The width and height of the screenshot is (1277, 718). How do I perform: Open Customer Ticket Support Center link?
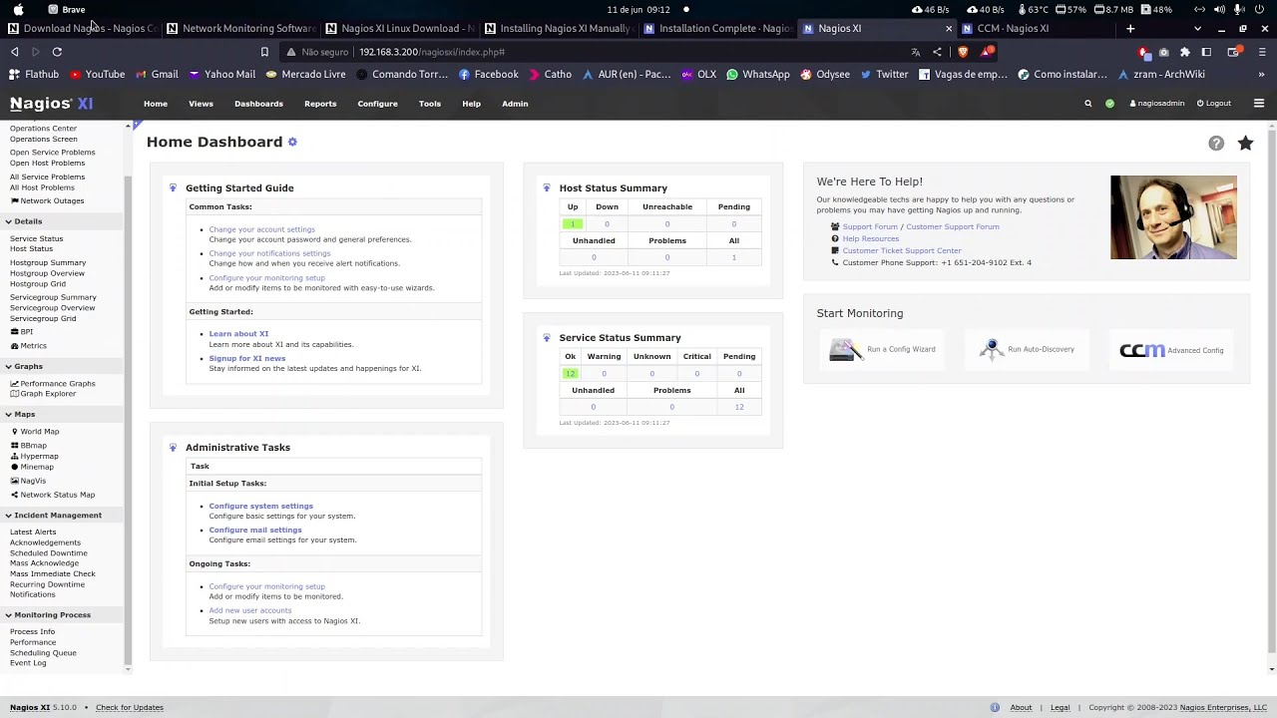coord(902,250)
